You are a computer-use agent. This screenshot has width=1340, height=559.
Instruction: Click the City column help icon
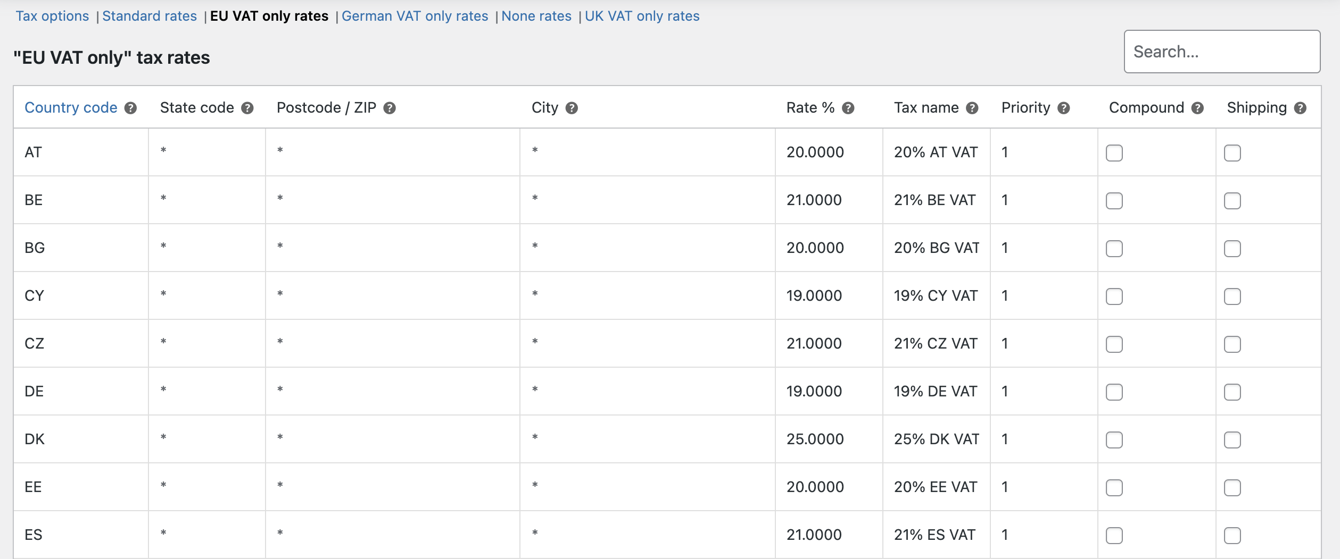click(x=572, y=108)
